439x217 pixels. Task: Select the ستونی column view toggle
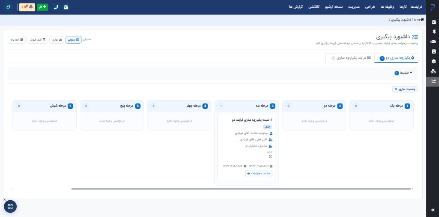pos(74,40)
